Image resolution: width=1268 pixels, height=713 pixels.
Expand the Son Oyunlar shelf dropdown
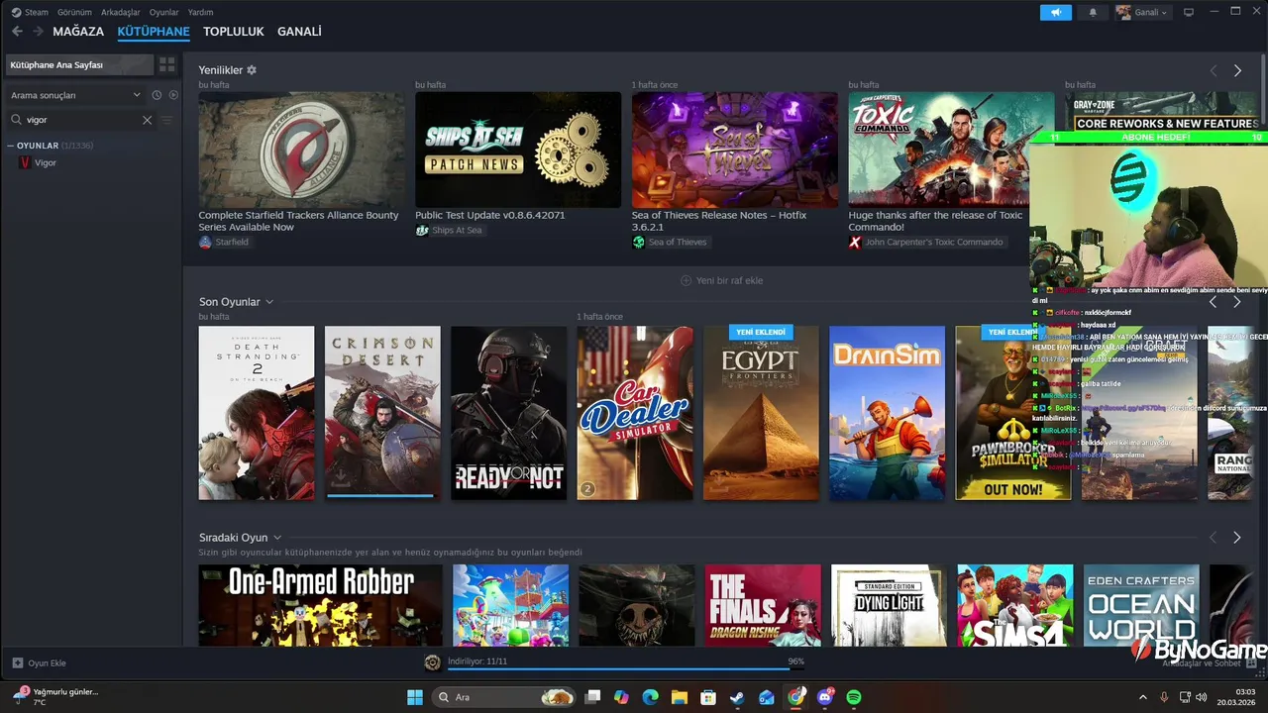pos(269,302)
